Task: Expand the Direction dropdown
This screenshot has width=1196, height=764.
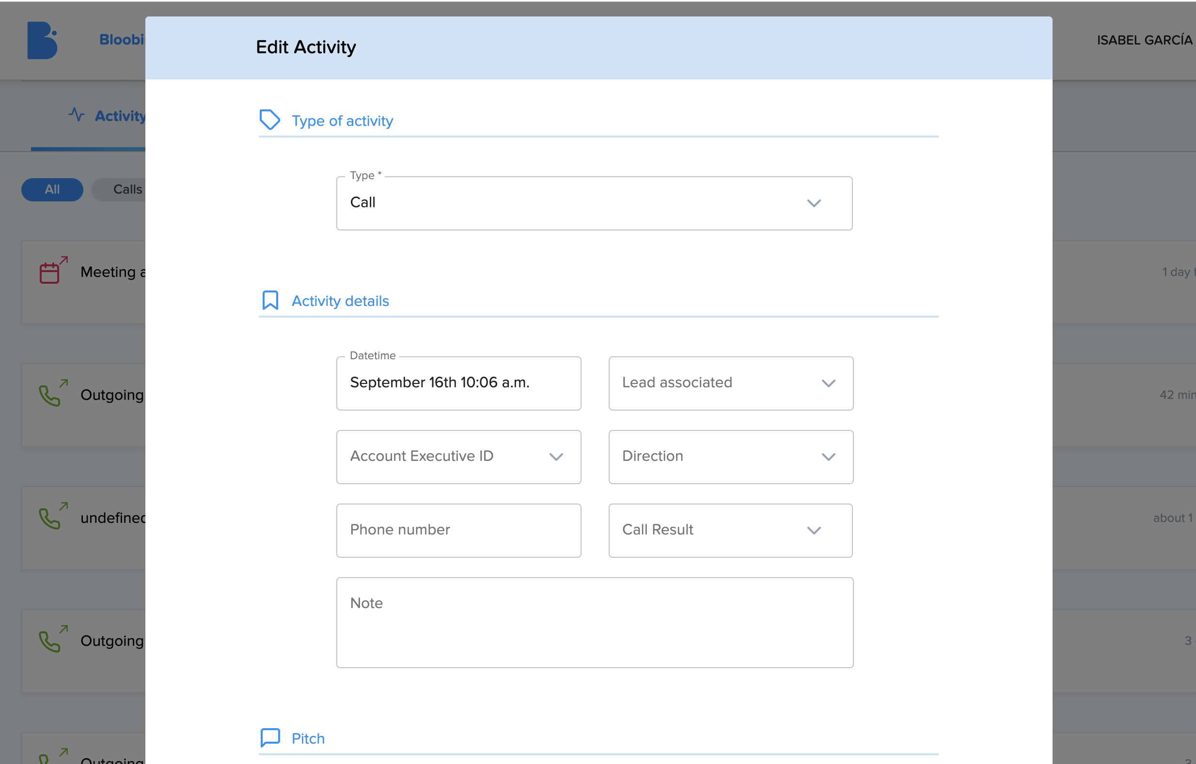Action: click(x=731, y=457)
